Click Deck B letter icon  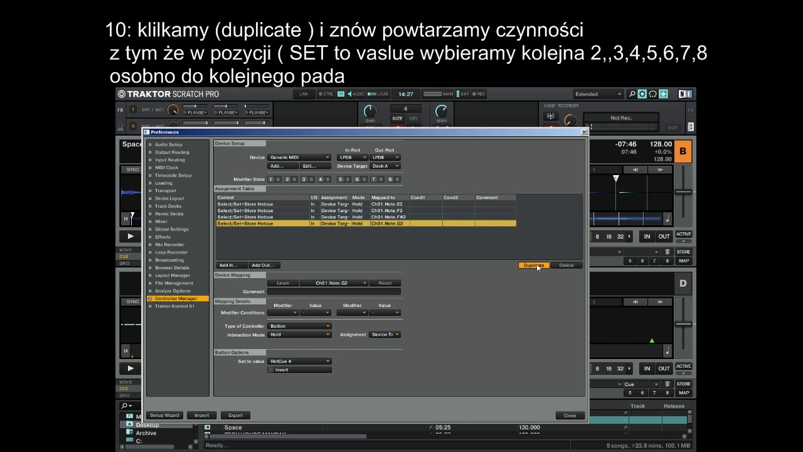click(683, 151)
